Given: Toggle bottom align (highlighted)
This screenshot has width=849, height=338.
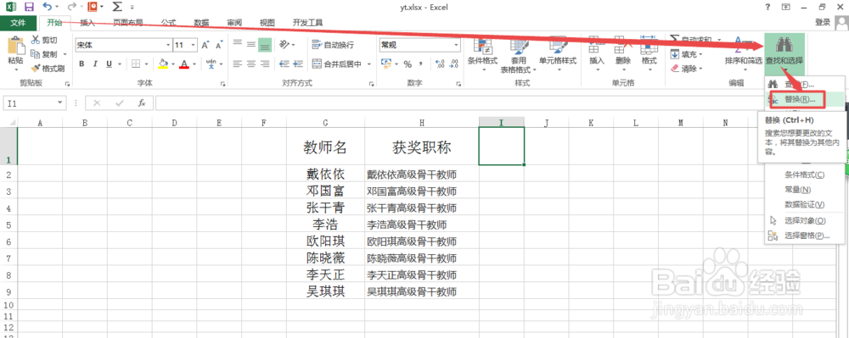Looking at the screenshot, I should 264,44.
